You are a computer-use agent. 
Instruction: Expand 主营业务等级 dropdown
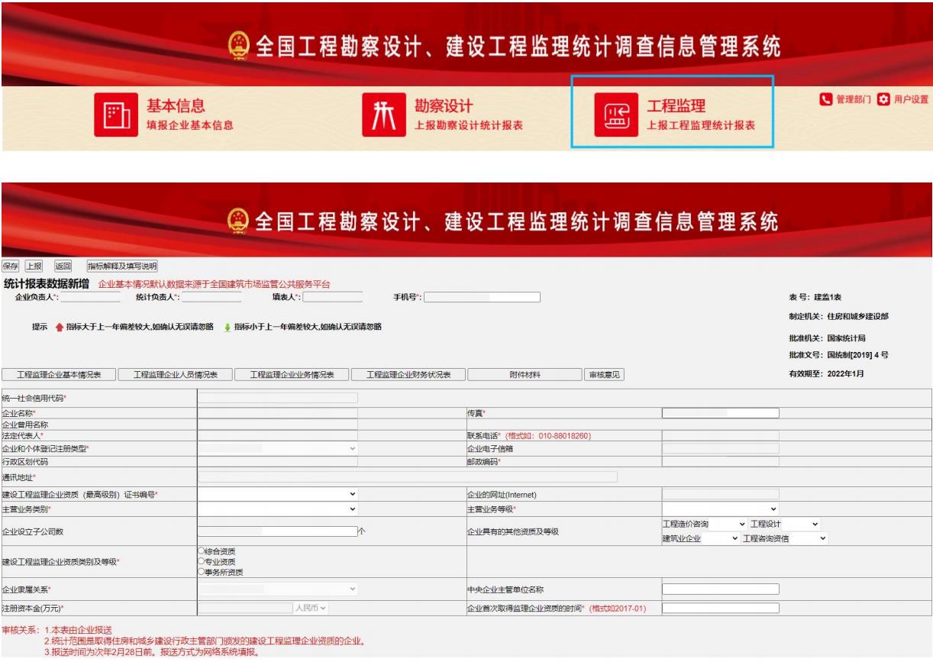(x=720, y=509)
